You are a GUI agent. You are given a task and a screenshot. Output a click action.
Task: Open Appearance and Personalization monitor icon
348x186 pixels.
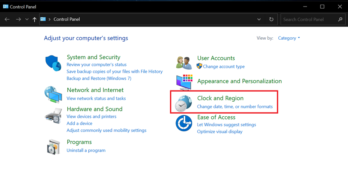[x=184, y=82]
